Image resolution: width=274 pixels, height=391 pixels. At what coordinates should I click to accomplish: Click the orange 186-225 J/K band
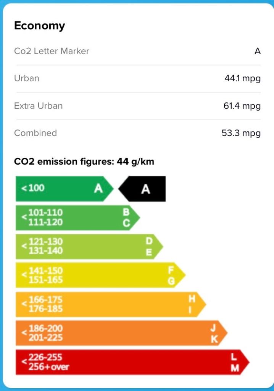point(118,333)
